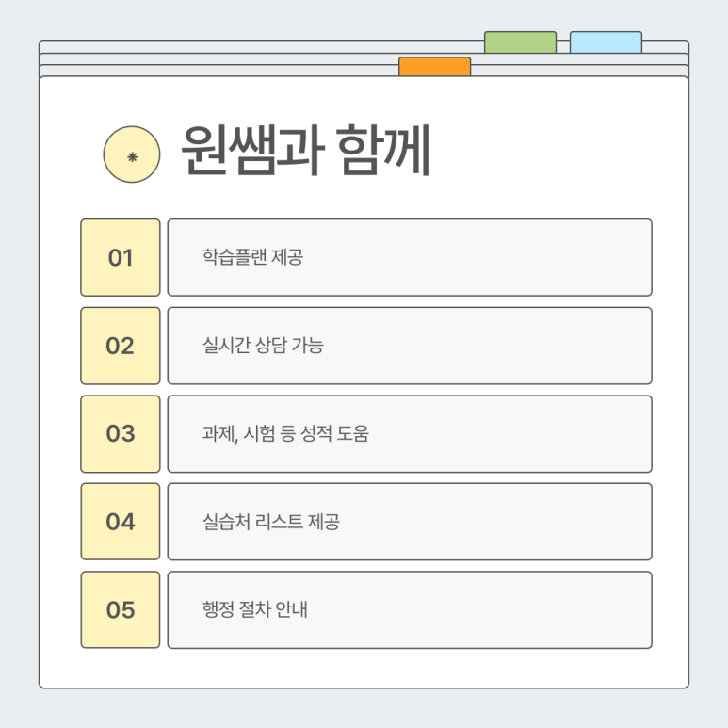The image size is (728, 728).
Task: Select the 행정 절차 안내 row
Action: pos(410,609)
